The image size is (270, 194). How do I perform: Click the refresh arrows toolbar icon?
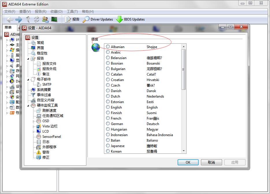pos(37,19)
